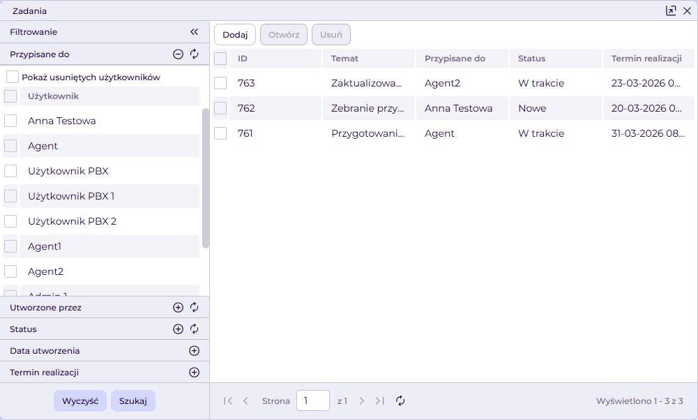This screenshot has width=698, height=420.
Task: Sort by the Status column header
Action: [556, 59]
